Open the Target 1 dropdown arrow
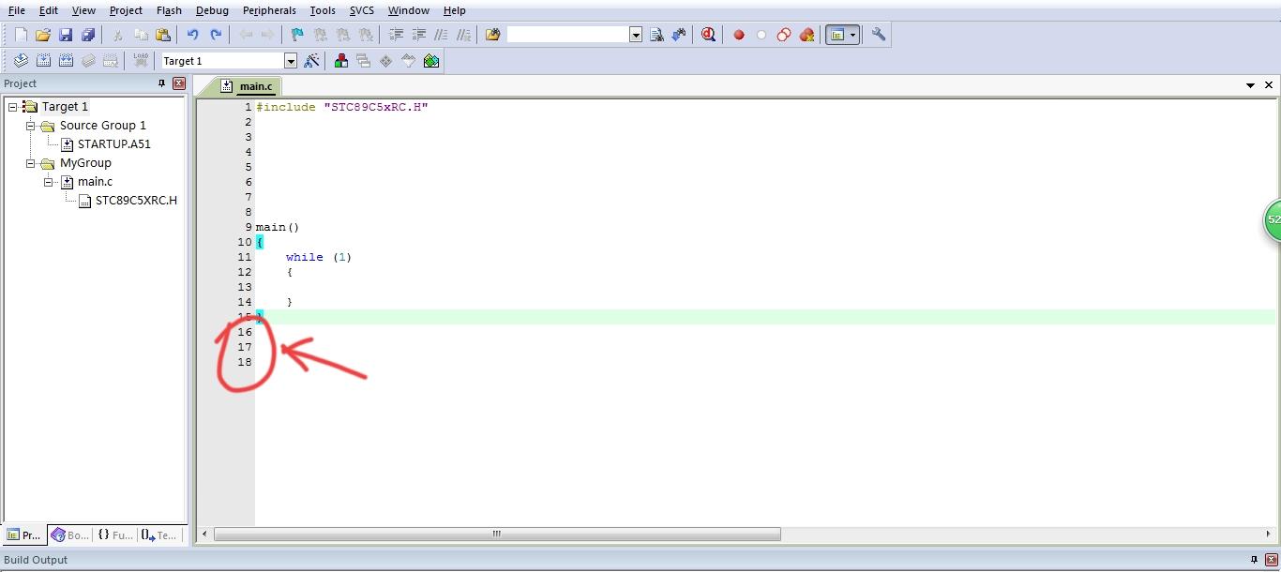Image resolution: width=1281 pixels, height=572 pixels. pos(291,61)
